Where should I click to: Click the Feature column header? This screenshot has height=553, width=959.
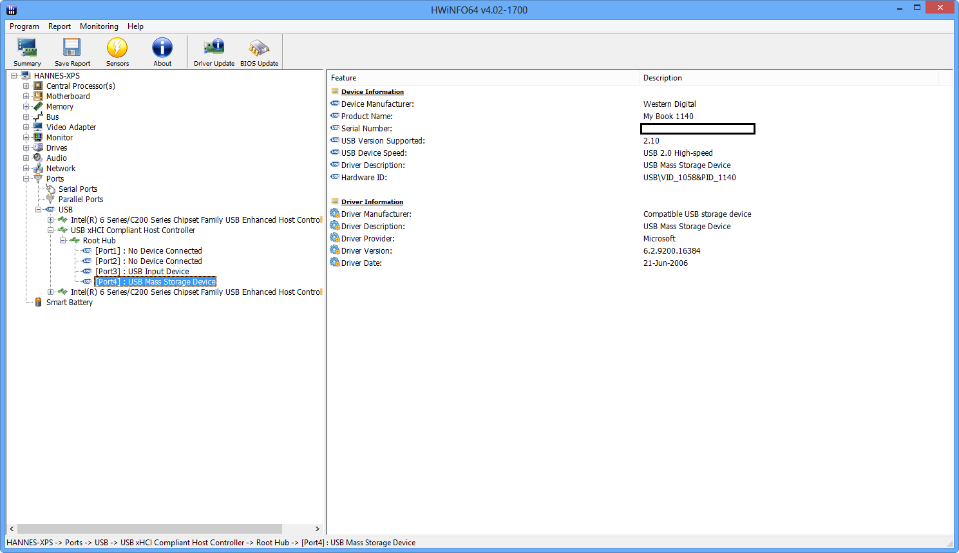483,78
